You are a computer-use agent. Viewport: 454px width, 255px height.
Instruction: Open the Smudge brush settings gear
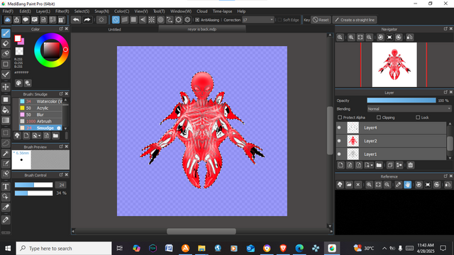[x=59, y=128]
